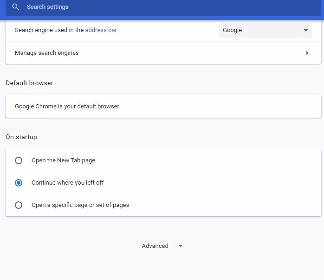
Task: Click the Open a specific page or set label
Action: pos(80,205)
